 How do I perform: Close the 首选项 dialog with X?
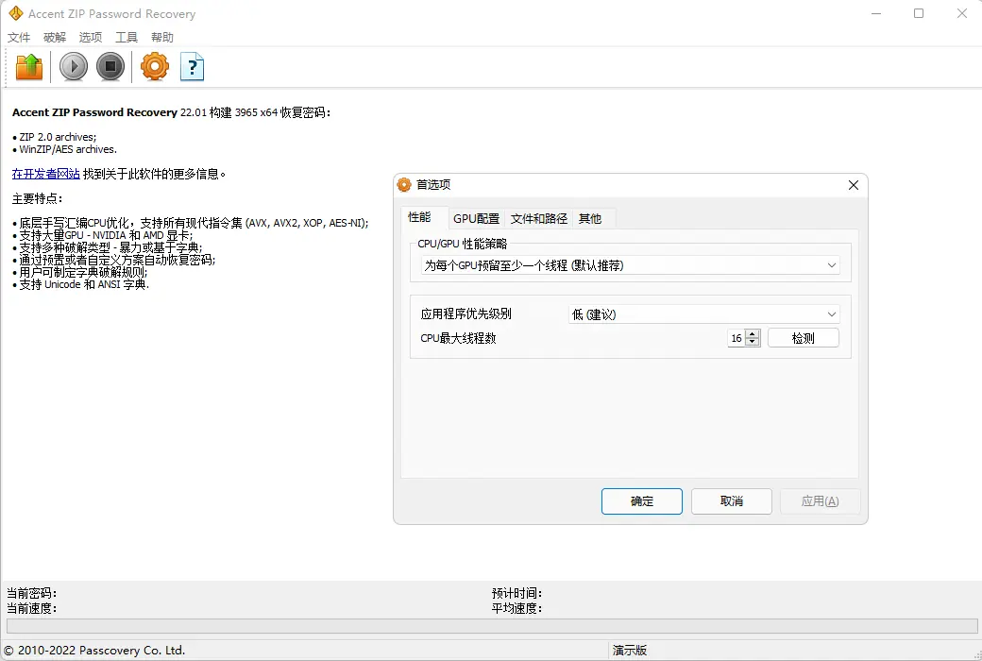point(854,185)
